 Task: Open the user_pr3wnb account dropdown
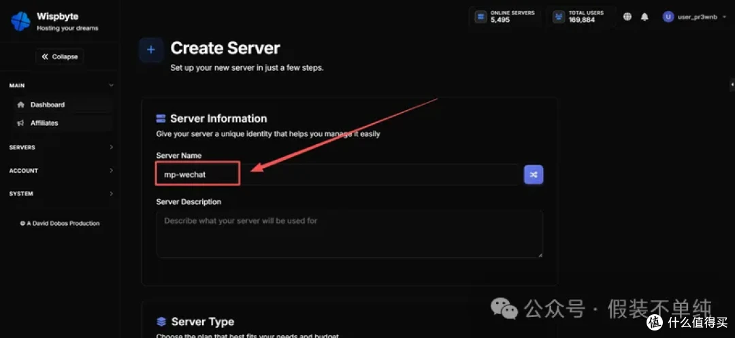694,17
